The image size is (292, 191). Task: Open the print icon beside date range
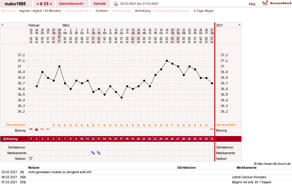116,4
